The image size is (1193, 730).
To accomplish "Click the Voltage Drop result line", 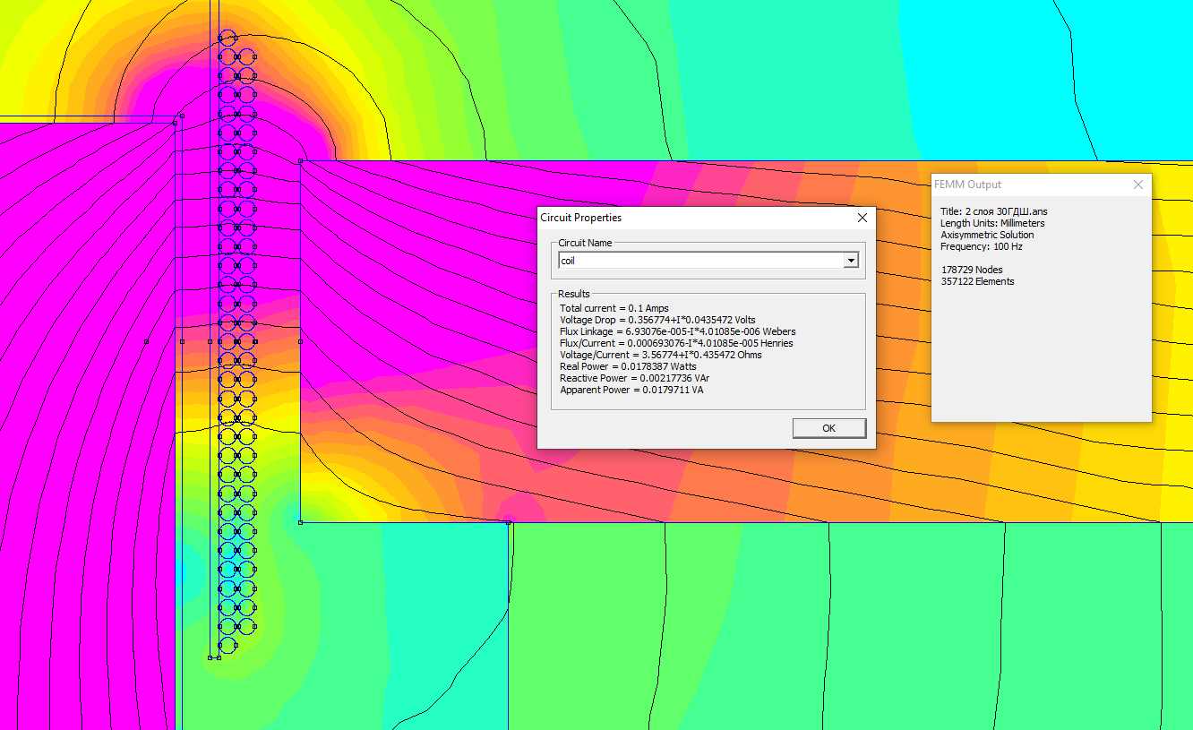I will pyautogui.click(x=657, y=320).
